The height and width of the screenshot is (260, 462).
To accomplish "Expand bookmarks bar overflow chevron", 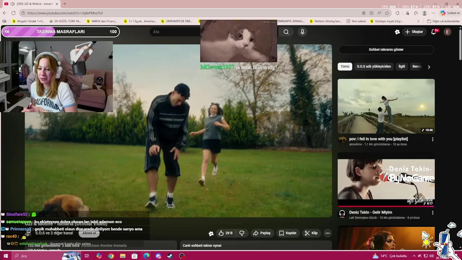I will 418,21.
